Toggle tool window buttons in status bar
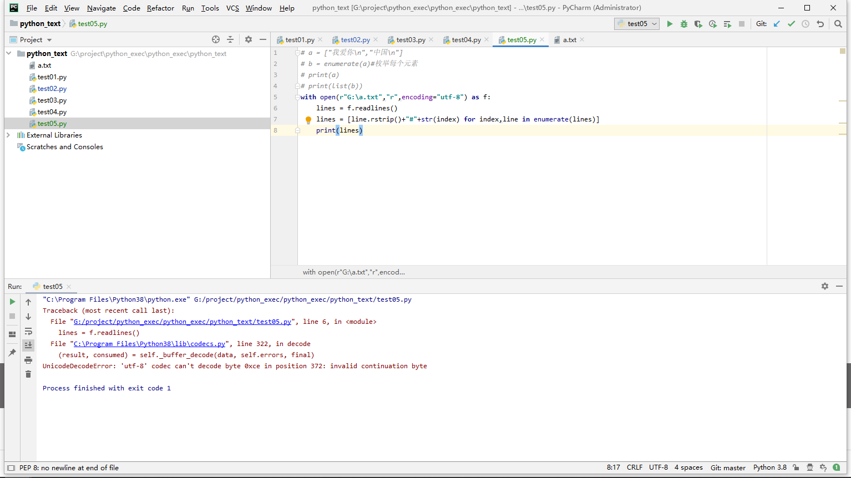The width and height of the screenshot is (851, 478). tap(11, 468)
